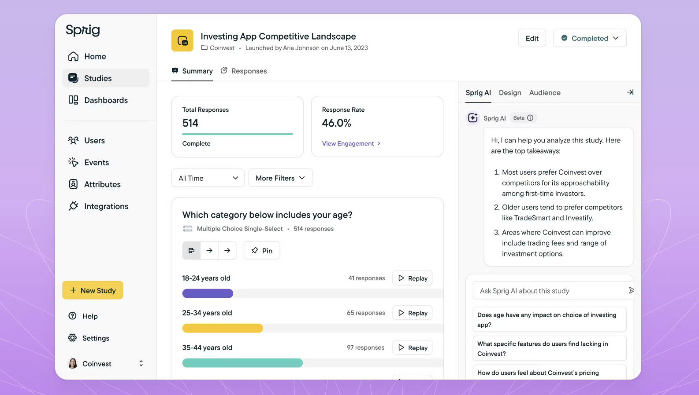
Task: Click the Beta info icon
Action: click(x=530, y=118)
